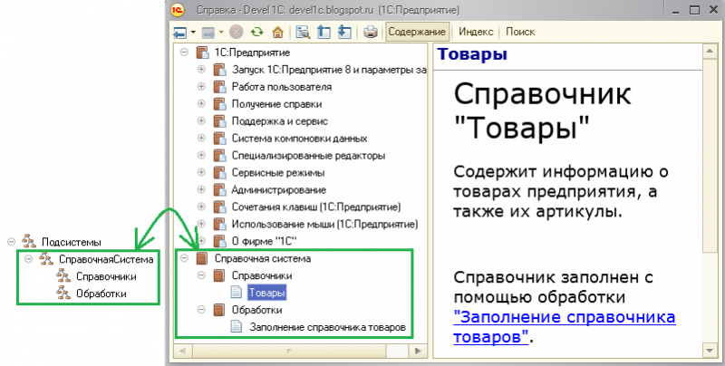Switch to the Индекс tab
Image resolution: width=725 pixels, height=366 pixels.
(x=477, y=32)
